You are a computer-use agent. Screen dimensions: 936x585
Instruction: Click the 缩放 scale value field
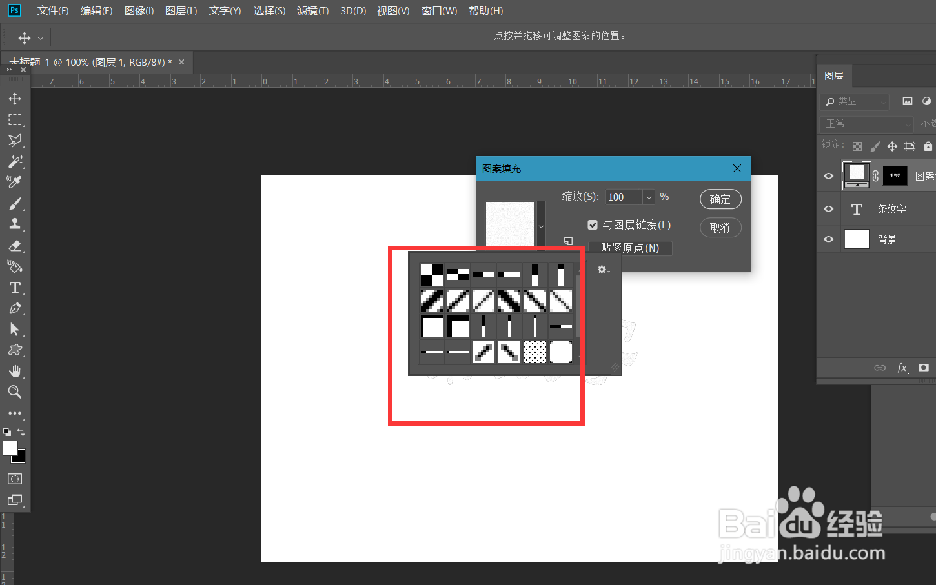[x=624, y=197]
